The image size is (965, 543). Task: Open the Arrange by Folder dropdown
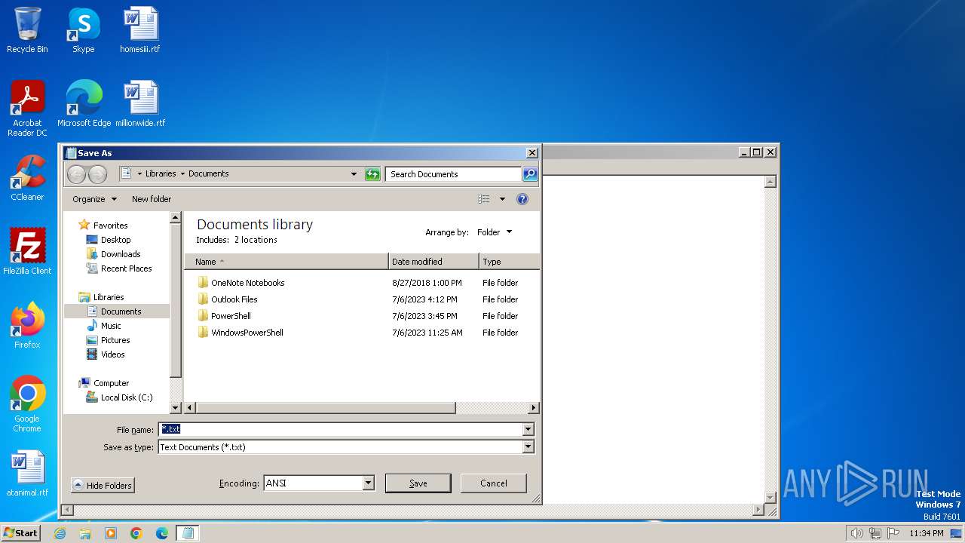pos(495,232)
